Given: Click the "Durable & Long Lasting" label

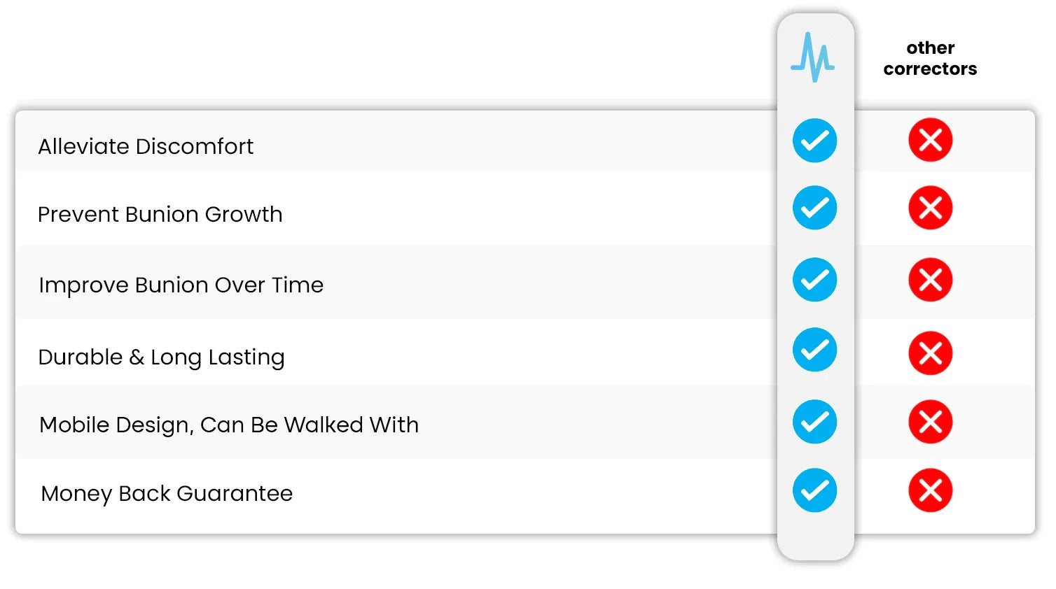Looking at the screenshot, I should pyautogui.click(x=162, y=357).
